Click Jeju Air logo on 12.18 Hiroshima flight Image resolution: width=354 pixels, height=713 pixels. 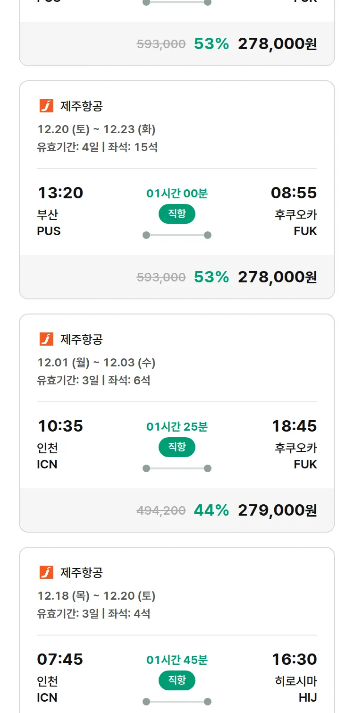point(46,572)
